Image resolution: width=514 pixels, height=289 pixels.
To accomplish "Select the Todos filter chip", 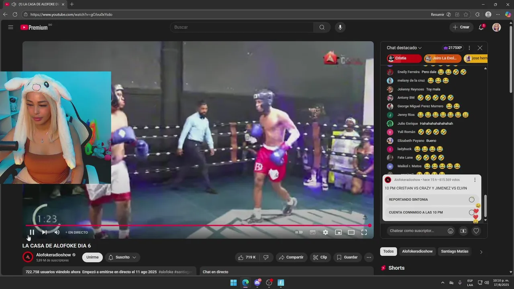I will (x=388, y=251).
